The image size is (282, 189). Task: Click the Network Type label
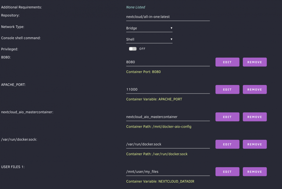pos(13,27)
